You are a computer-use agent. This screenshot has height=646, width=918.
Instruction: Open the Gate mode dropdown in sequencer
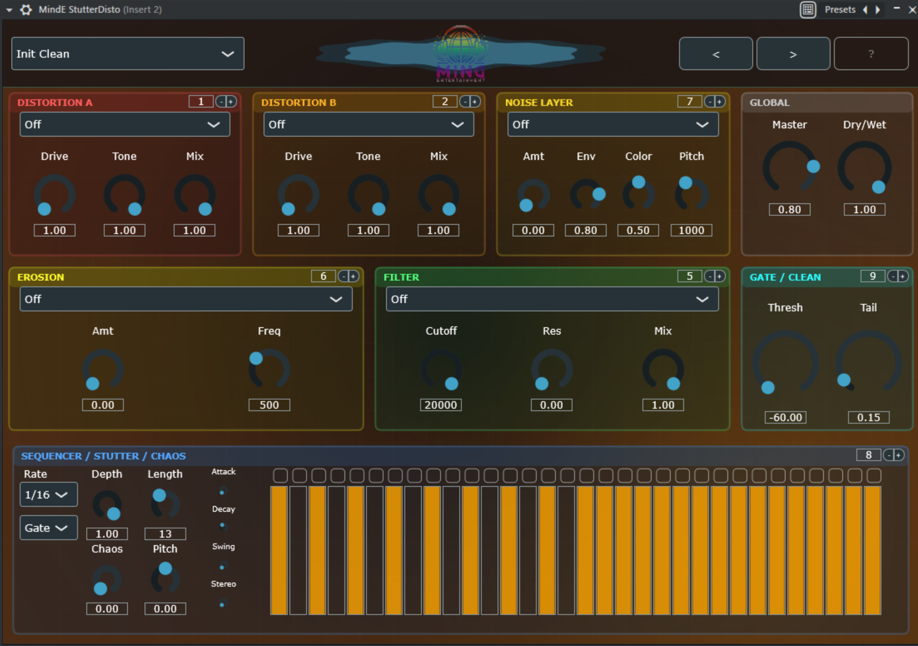[x=48, y=528]
